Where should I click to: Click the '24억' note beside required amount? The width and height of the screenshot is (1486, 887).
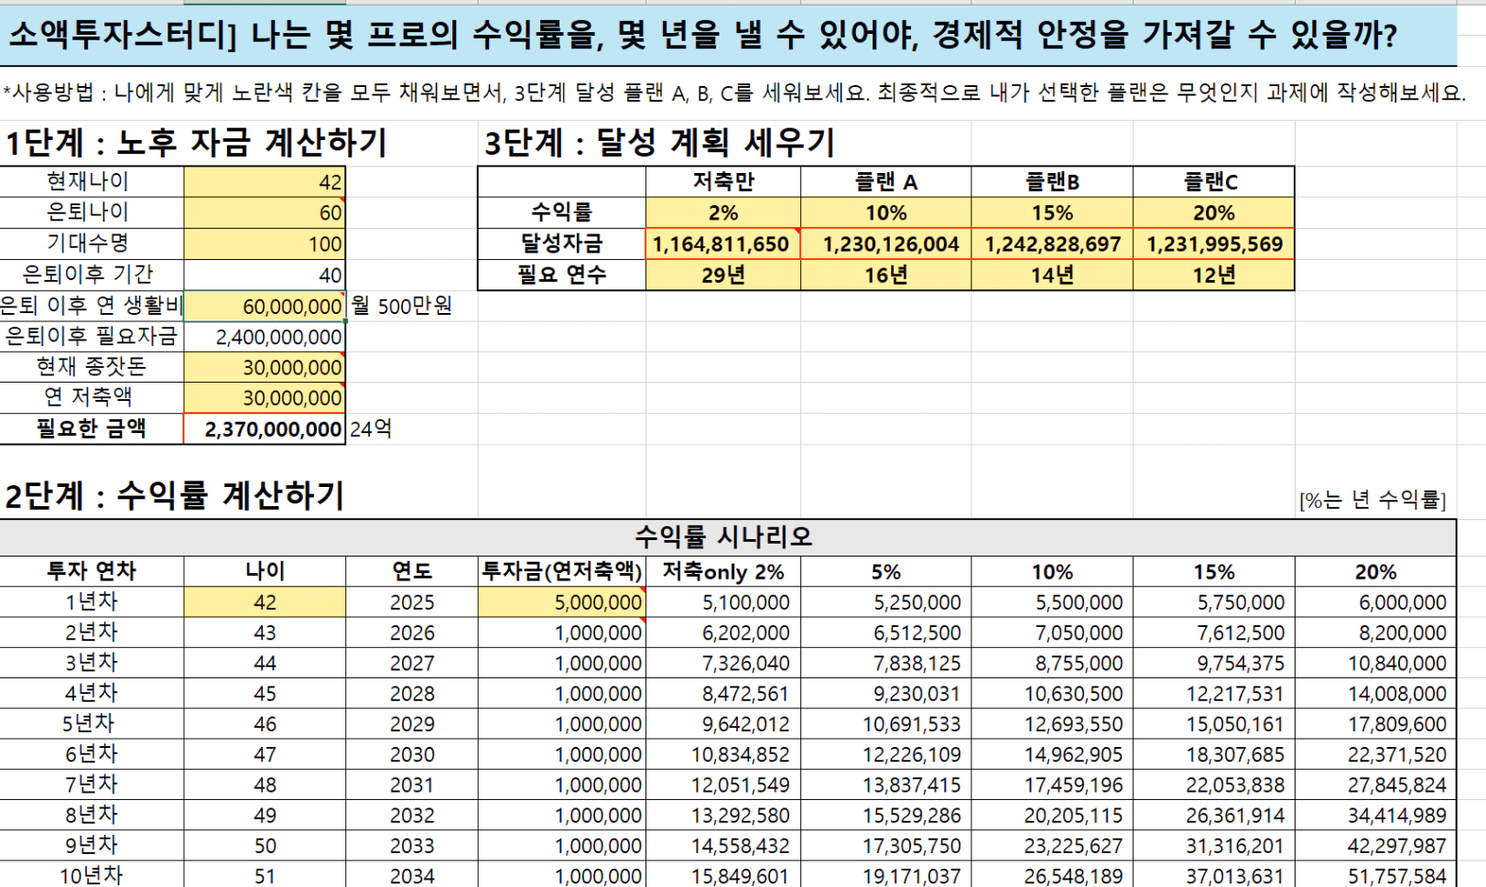371,429
